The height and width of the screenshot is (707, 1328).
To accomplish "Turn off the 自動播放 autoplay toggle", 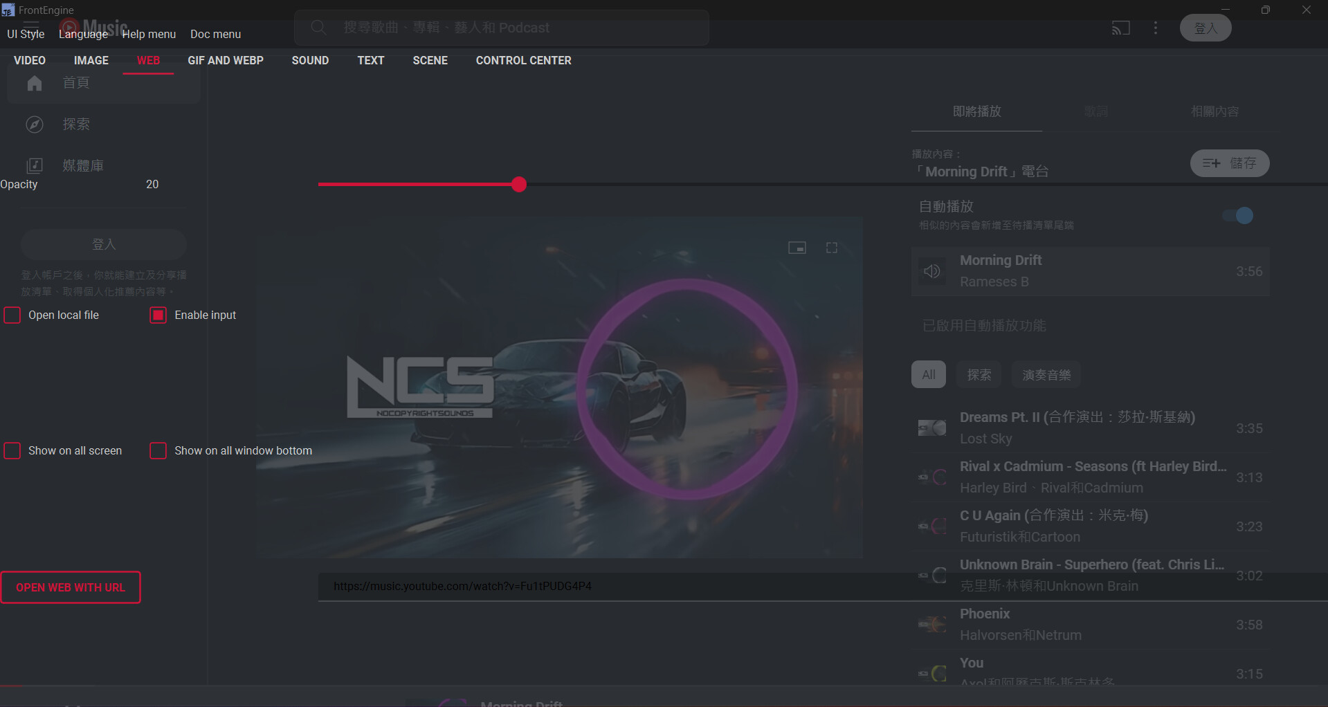I will tap(1238, 215).
